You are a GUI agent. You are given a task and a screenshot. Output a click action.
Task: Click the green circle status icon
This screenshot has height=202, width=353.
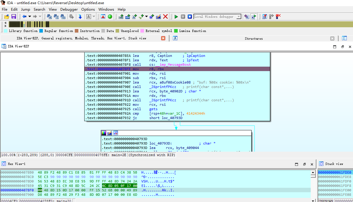110,17
